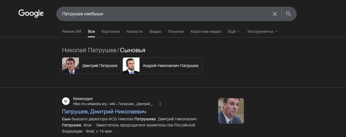Viewport: 346px width, 137px height.
Task: Switch to the Режим ИИ tab
Action: pyautogui.click(x=71, y=31)
